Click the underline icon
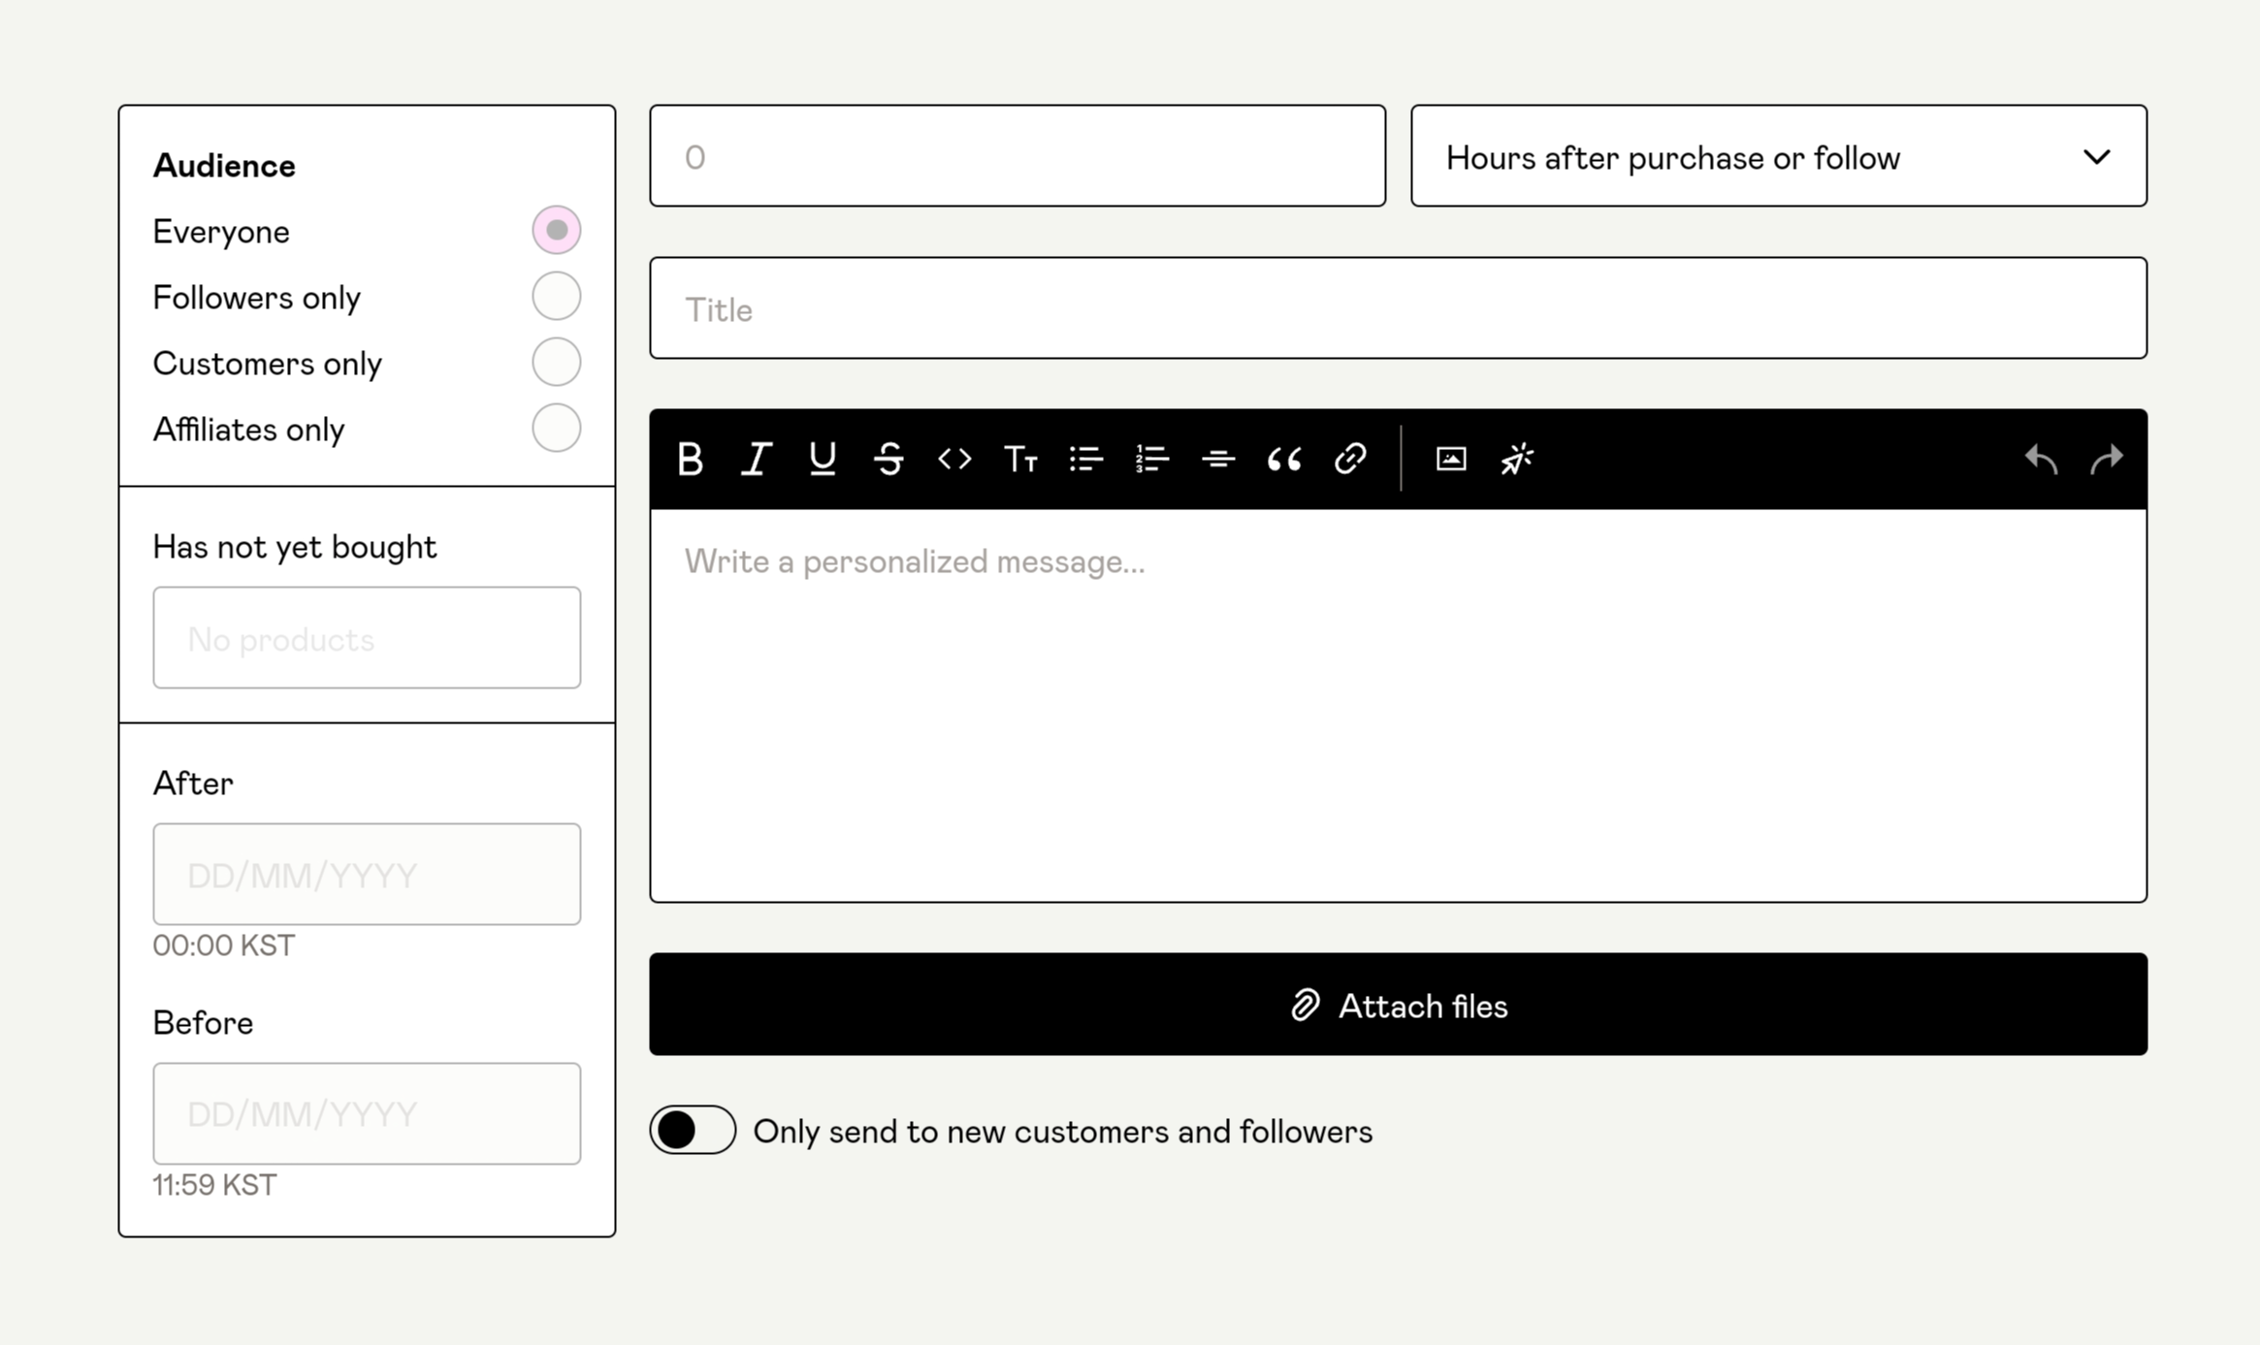The image size is (2260, 1345). pyautogui.click(x=823, y=459)
